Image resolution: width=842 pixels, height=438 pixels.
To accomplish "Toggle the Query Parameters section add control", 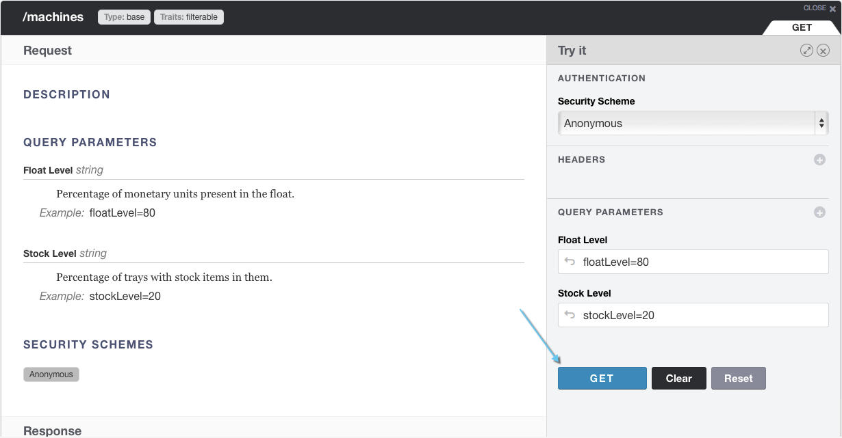I will pyautogui.click(x=819, y=213).
